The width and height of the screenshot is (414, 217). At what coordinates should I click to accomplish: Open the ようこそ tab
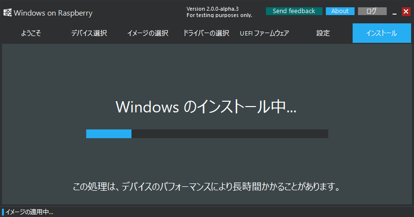point(31,33)
